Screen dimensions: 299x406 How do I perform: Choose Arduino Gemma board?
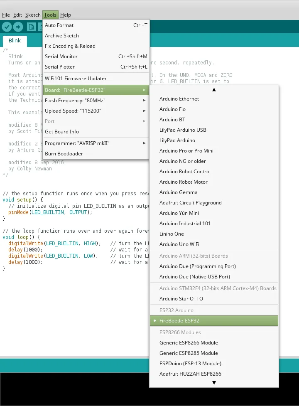(x=214, y=192)
